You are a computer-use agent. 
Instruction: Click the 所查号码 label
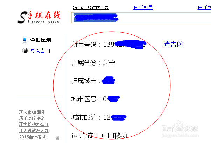(x=84, y=45)
